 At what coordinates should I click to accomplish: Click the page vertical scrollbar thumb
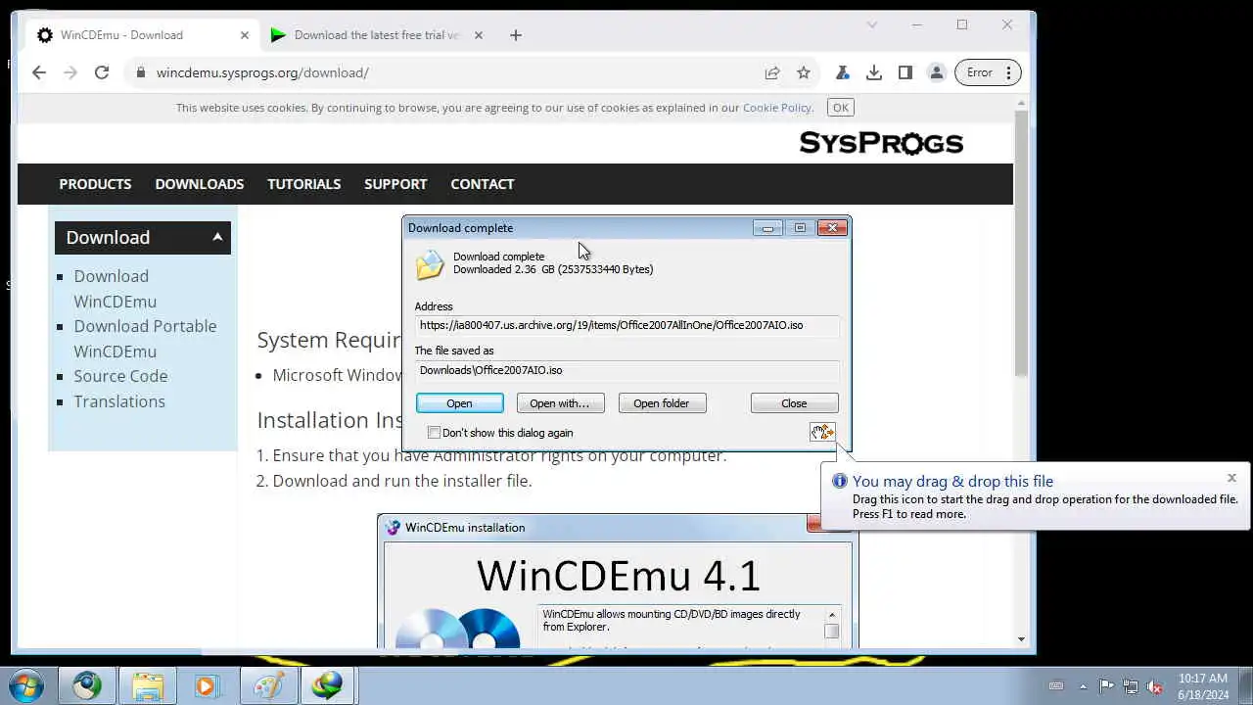pyautogui.click(x=1021, y=245)
